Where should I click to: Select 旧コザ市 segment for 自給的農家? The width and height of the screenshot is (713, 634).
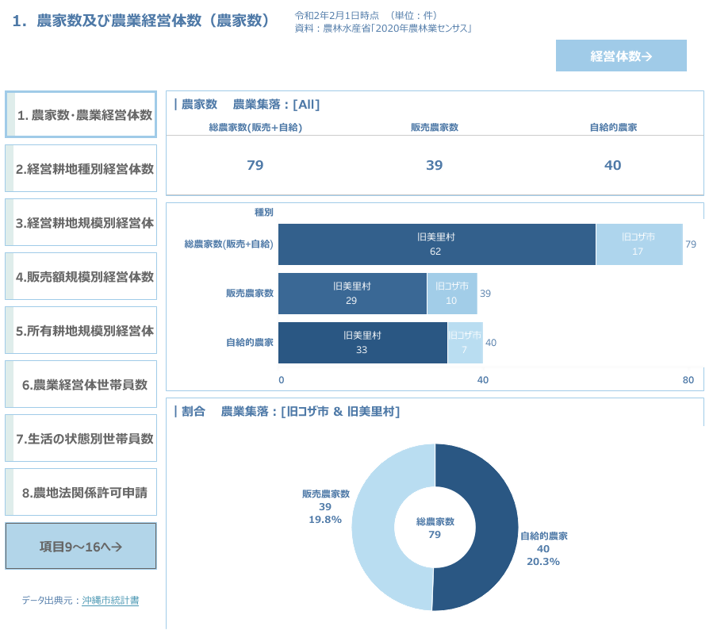coord(465,343)
